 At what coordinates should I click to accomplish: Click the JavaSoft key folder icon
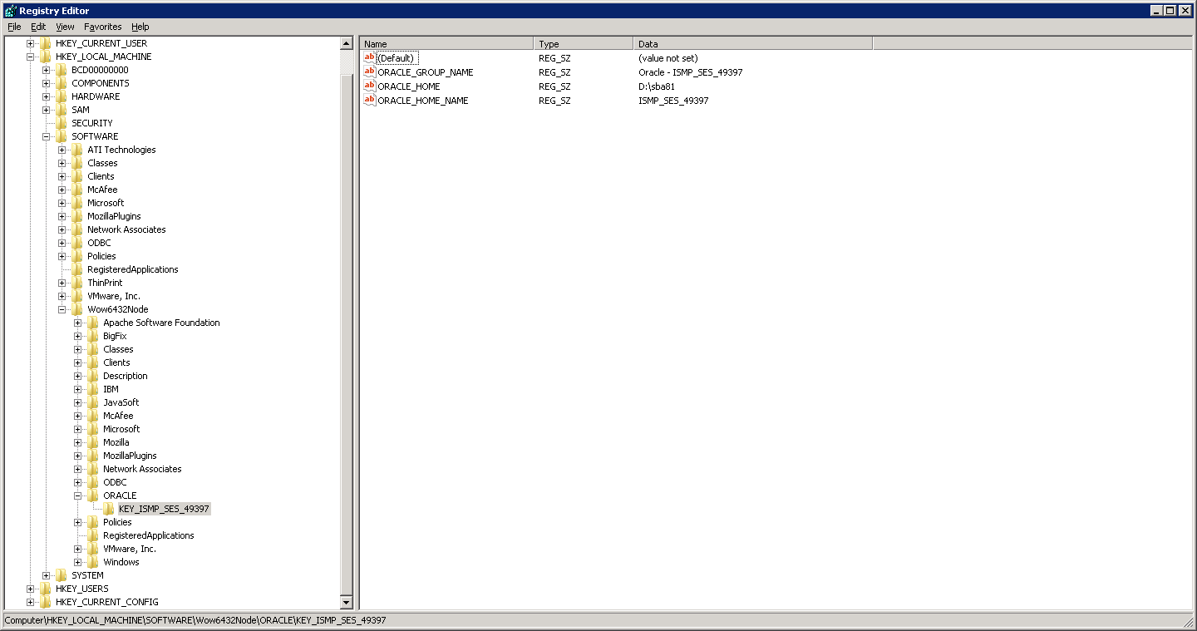93,402
